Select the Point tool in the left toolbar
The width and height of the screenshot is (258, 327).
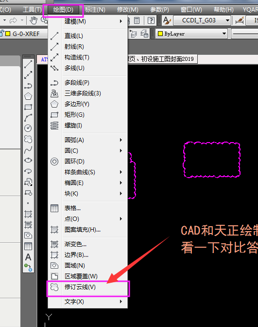point(28,203)
